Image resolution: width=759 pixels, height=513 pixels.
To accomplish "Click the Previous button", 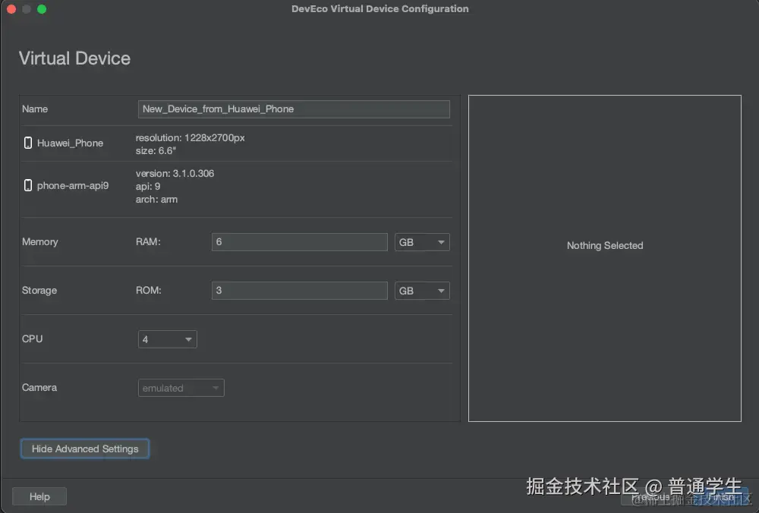I will (x=650, y=496).
